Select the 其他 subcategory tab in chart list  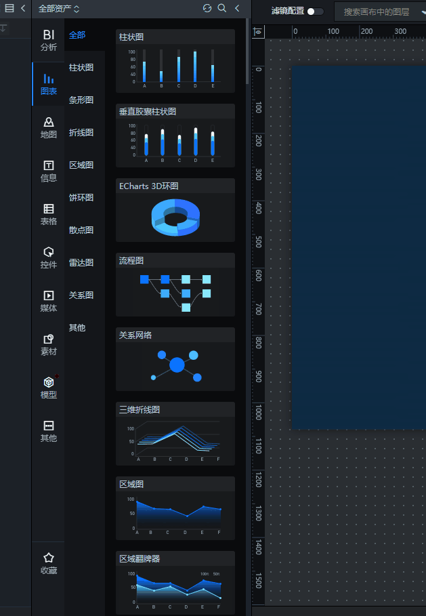pos(77,327)
